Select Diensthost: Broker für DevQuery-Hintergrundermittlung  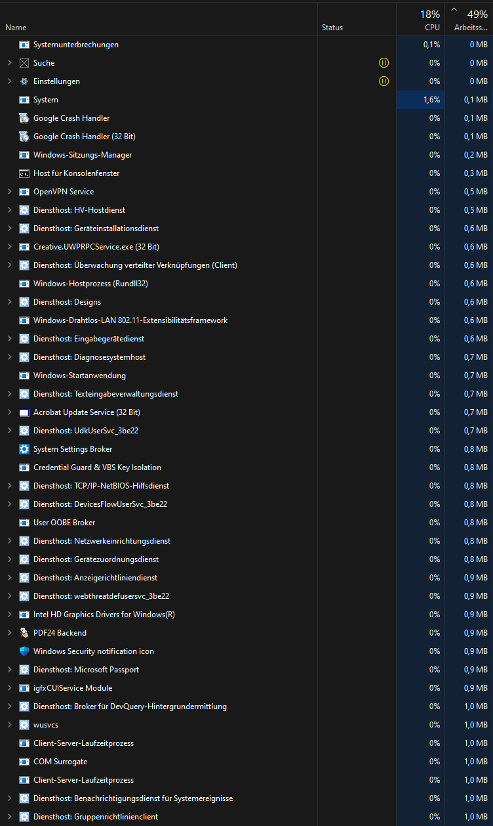(246, 706)
